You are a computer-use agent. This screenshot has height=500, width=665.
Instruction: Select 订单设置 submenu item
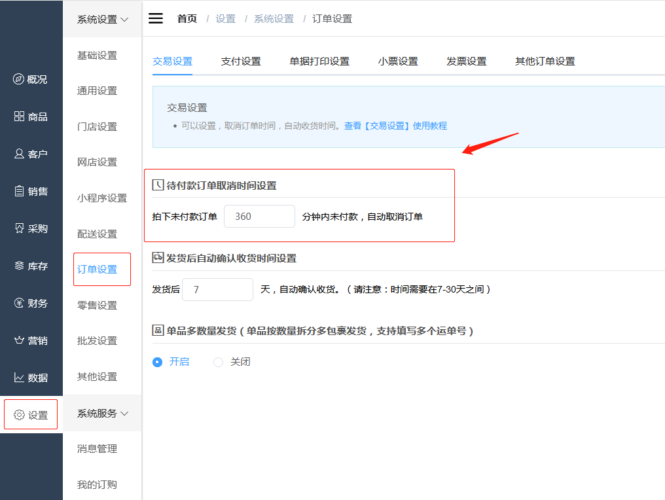pos(97,269)
